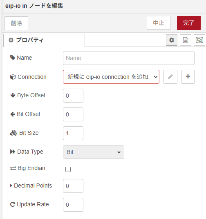Image resolution: width=206 pixels, height=219 pixels.
Task: Click the tag icon beside Name
Action: [x=13, y=58]
